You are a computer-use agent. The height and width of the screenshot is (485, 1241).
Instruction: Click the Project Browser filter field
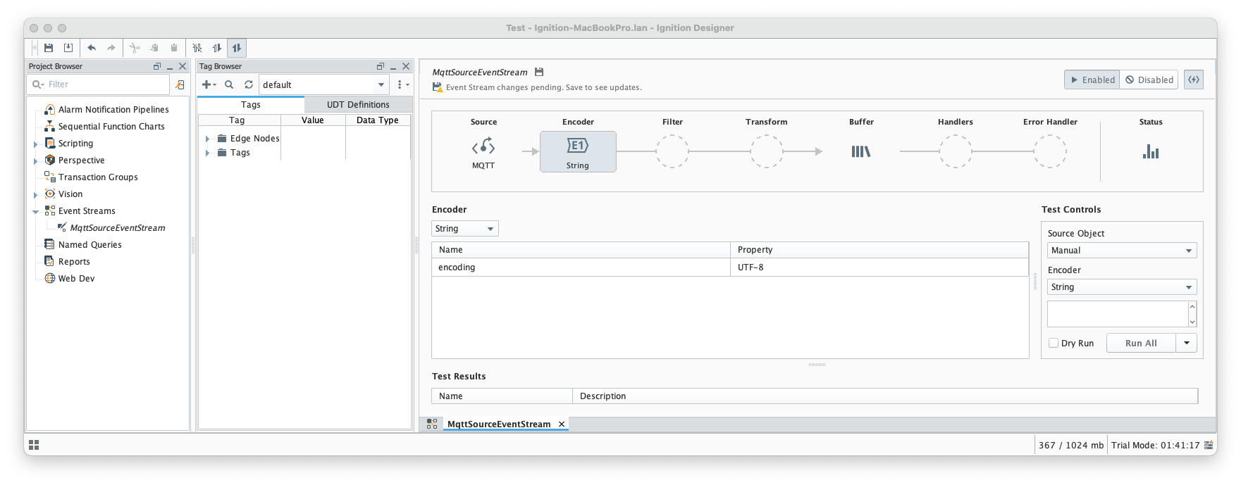pyautogui.click(x=99, y=84)
